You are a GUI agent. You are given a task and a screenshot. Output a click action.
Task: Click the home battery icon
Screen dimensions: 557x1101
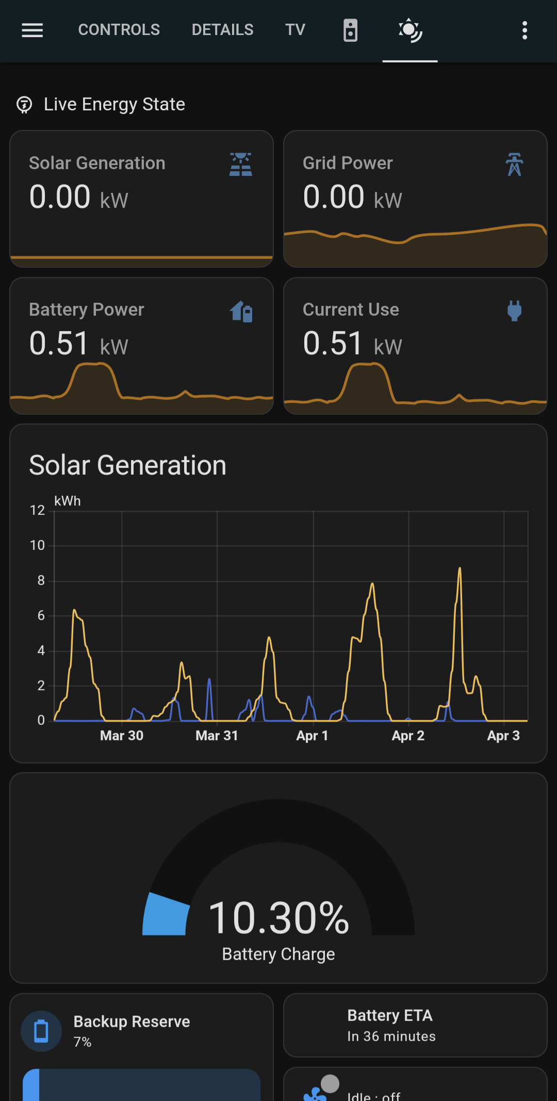click(x=240, y=312)
